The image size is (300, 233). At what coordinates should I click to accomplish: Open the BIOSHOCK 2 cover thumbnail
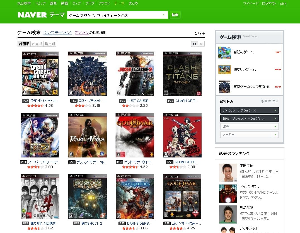coord(87,196)
